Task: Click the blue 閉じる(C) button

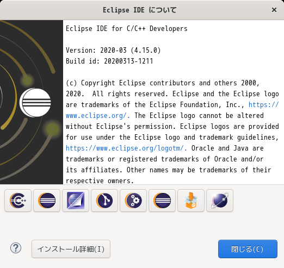Action: 248,249
